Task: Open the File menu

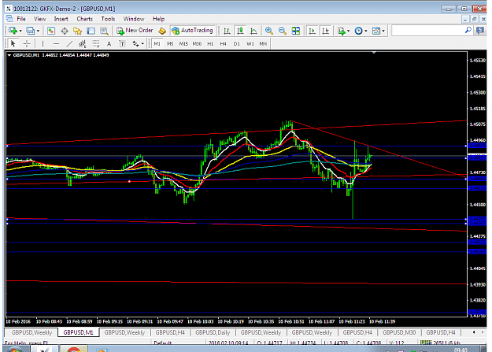Action: pos(21,19)
